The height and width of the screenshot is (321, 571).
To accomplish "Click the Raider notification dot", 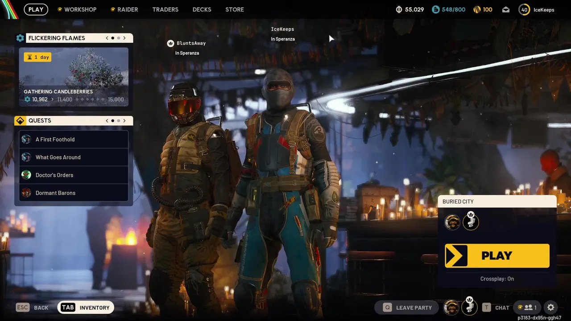I will (113, 9).
